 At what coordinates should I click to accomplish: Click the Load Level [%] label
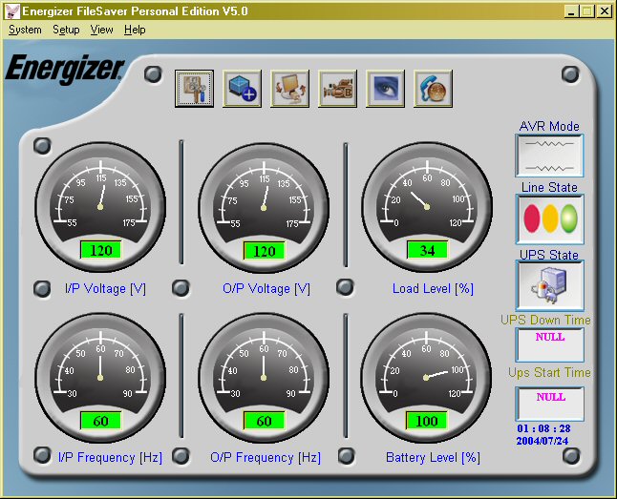pyautogui.click(x=433, y=289)
